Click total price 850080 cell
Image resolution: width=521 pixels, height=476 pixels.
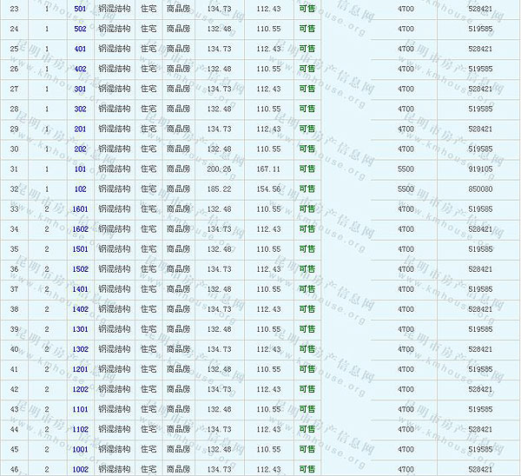[479, 188]
